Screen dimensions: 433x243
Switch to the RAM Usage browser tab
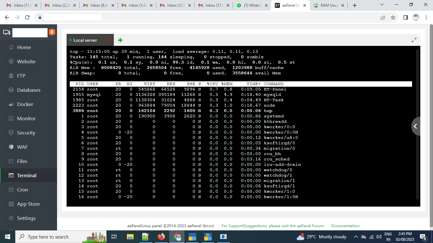[328, 5]
